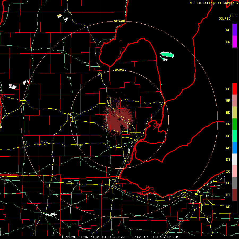Viewport: 239px width, 239px height.
Task: Click the GC legend label
Action: pyautogui.click(x=228, y=183)
